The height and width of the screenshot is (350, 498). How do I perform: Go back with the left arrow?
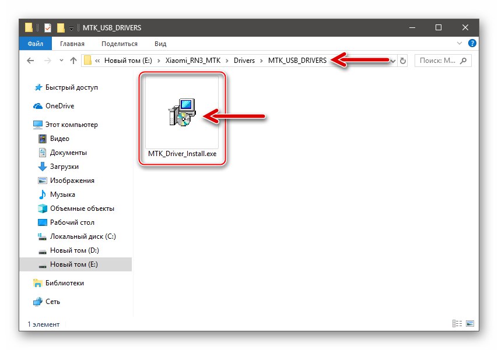click(x=30, y=61)
